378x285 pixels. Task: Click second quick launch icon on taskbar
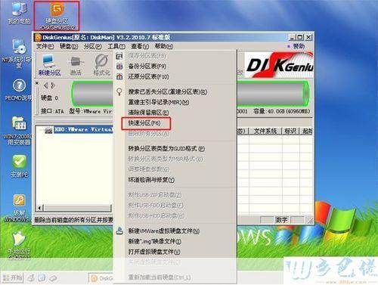point(42,278)
